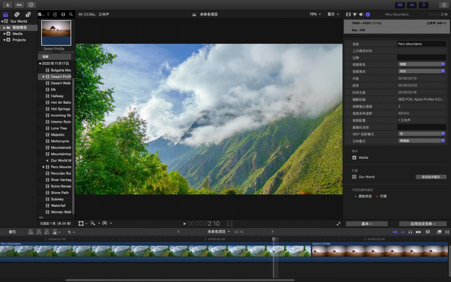This screenshot has width=451, height=282.
Task: Click the 在访达中显示 button
Action: (x=431, y=177)
